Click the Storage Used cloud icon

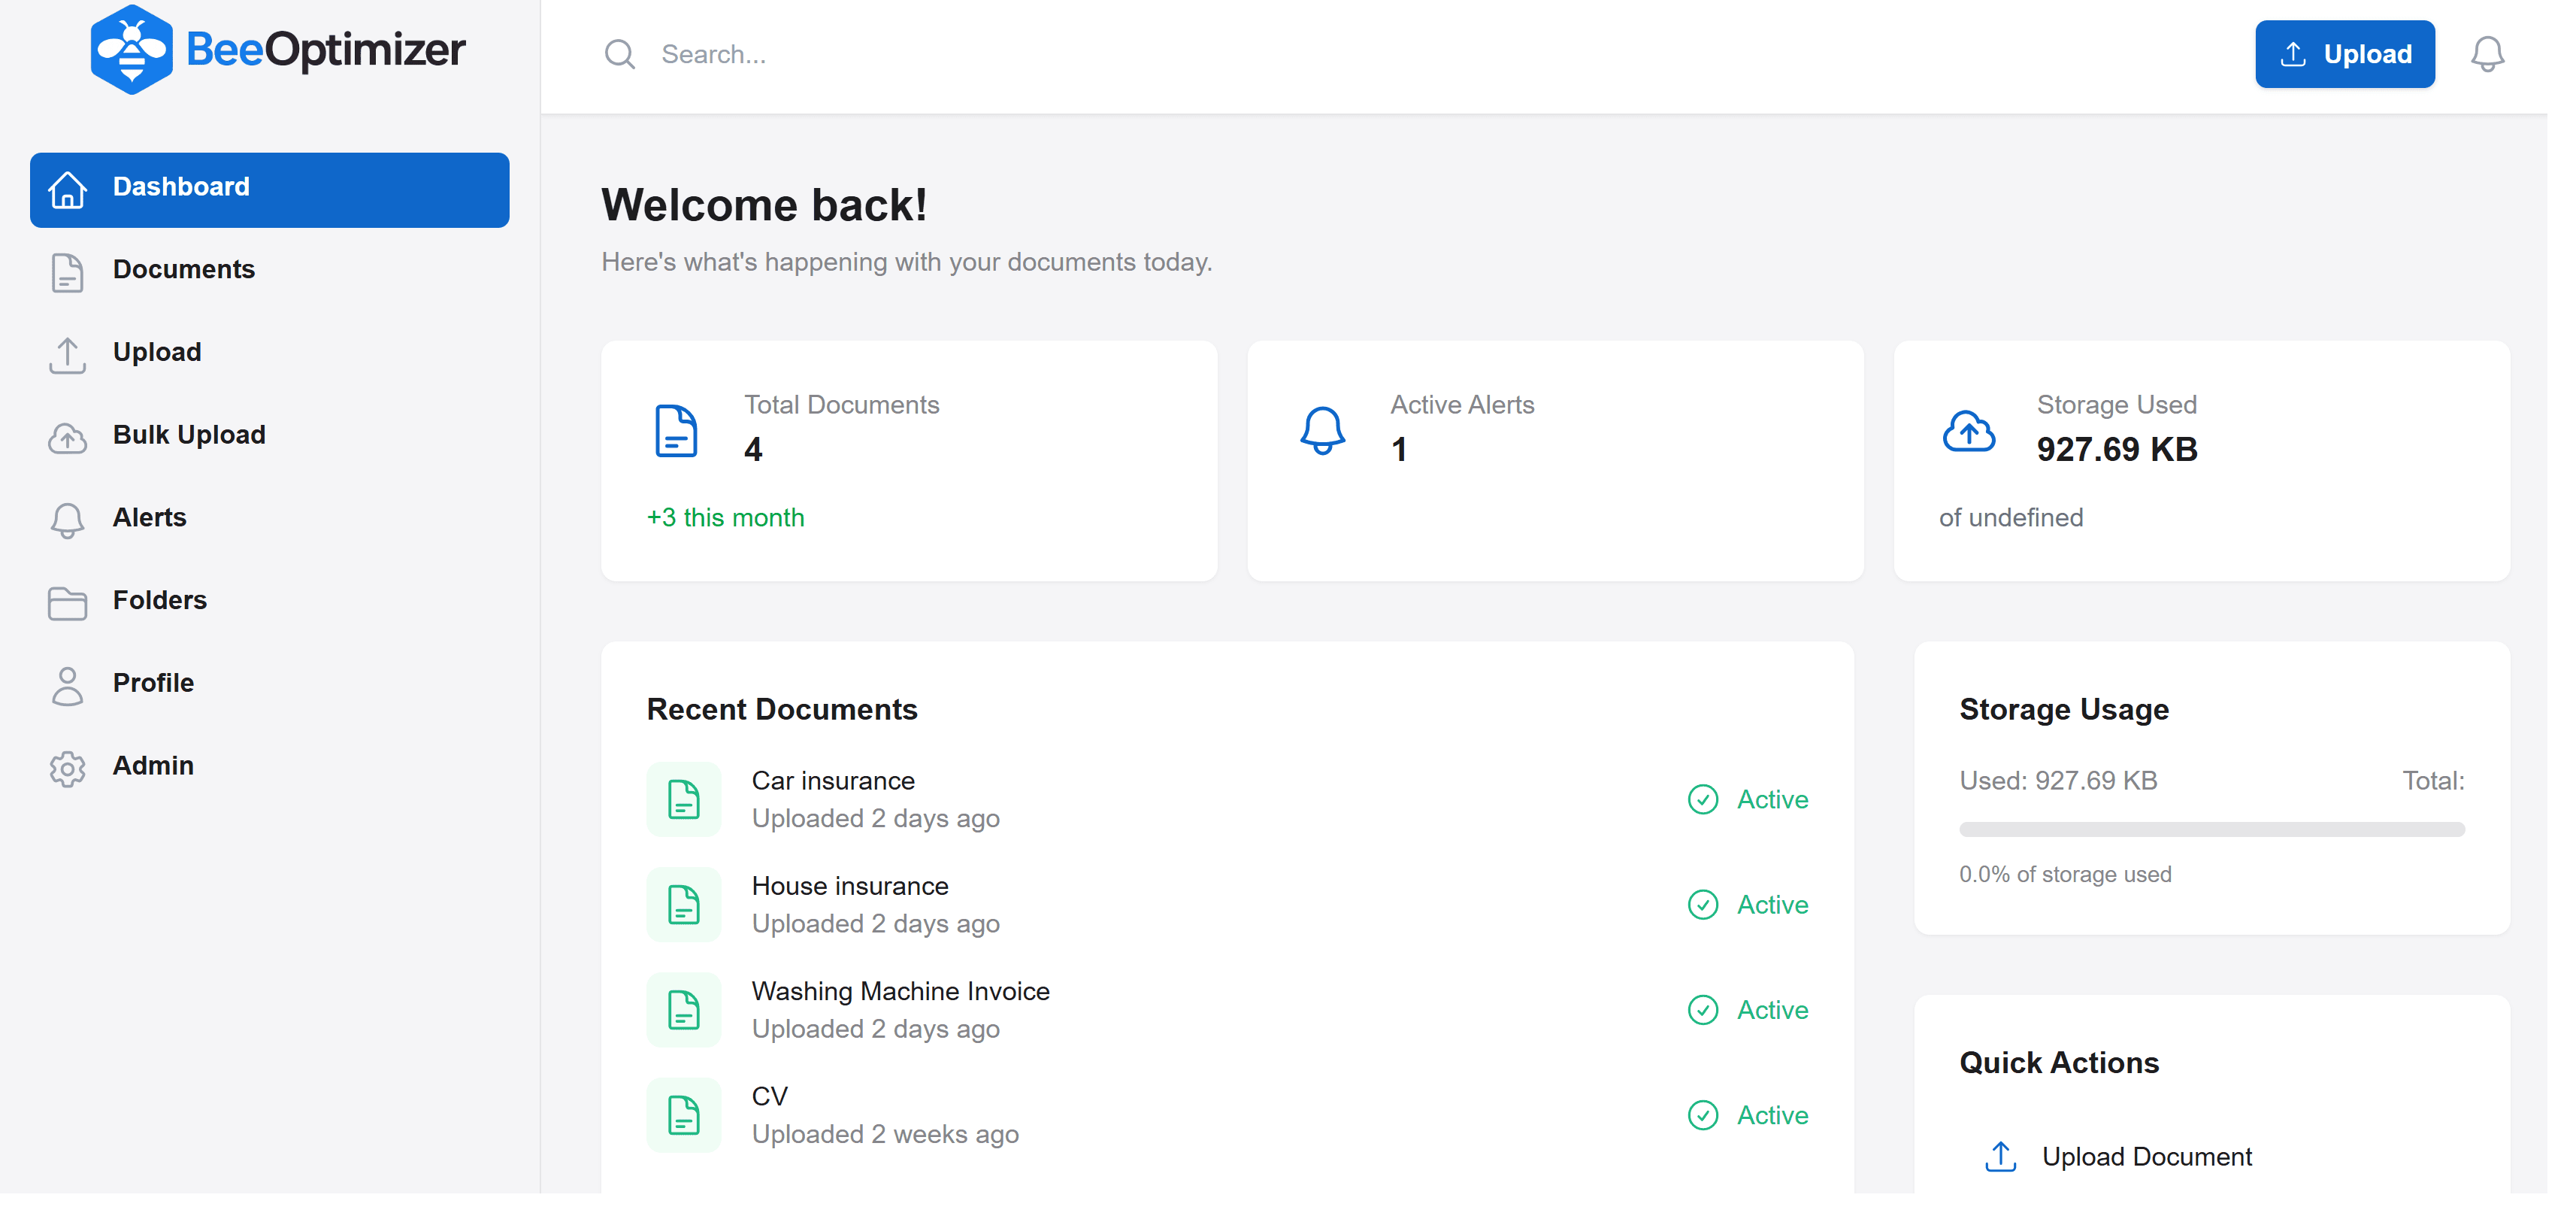click(x=1968, y=432)
